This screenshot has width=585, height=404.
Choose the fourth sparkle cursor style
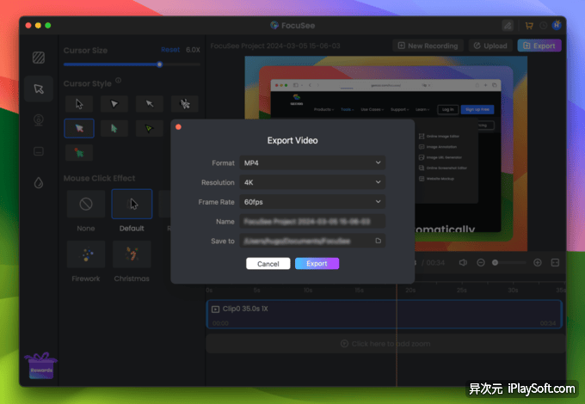click(185, 104)
